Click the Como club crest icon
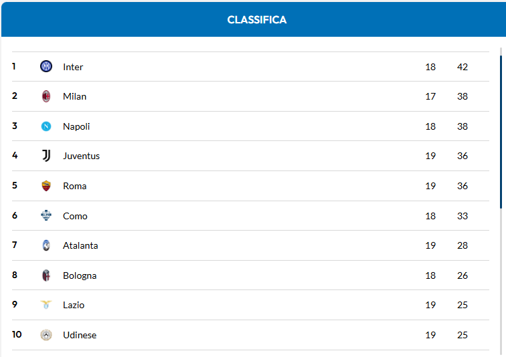The height and width of the screenshot is (357, 506). (46, 215)
